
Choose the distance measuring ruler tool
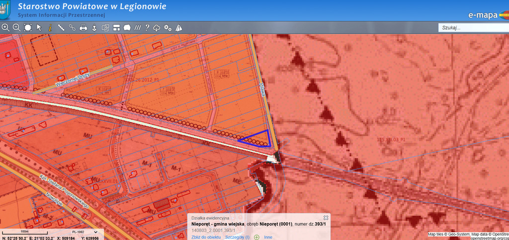[61, 28]
